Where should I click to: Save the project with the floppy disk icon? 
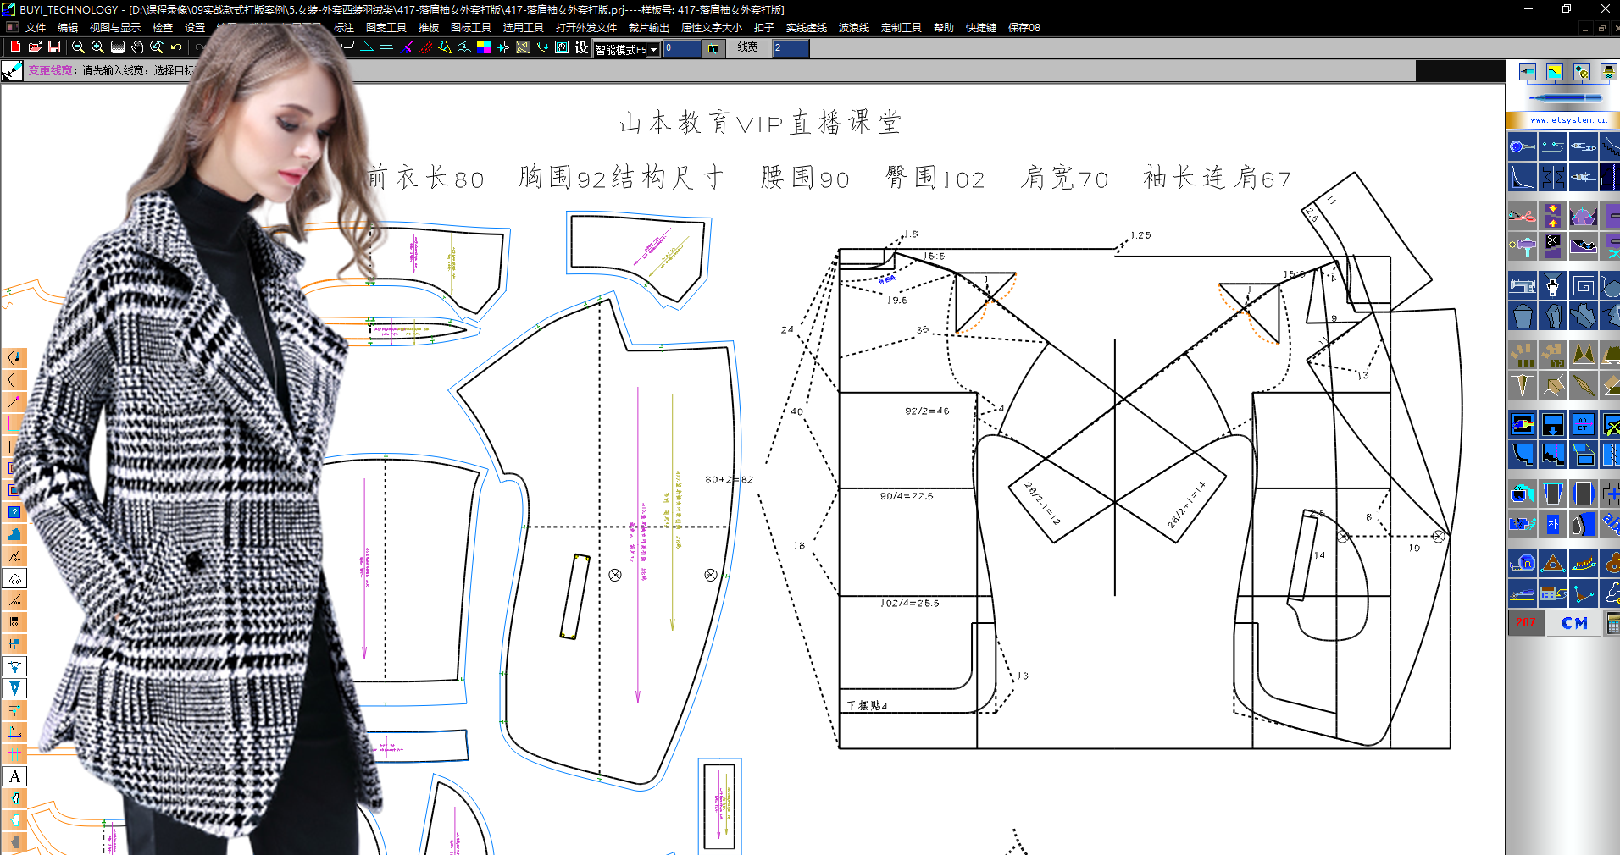pos(54,47)
